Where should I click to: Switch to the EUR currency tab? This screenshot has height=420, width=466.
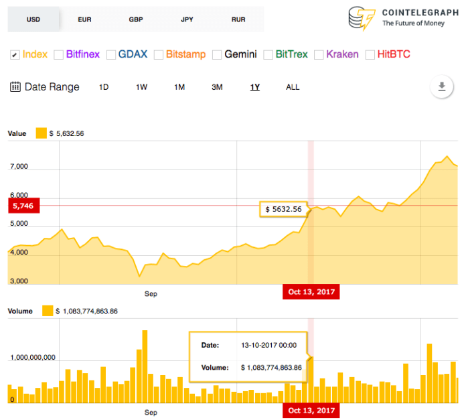(84, 19)
